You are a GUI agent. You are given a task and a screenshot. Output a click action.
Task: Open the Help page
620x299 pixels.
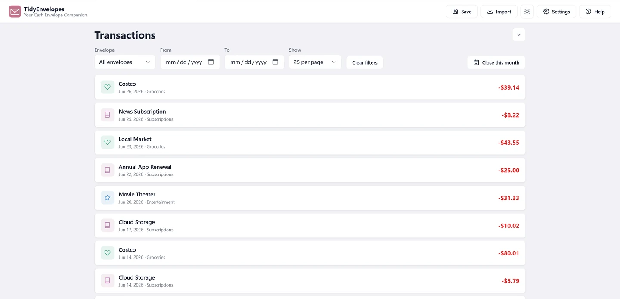click(595, 12)
